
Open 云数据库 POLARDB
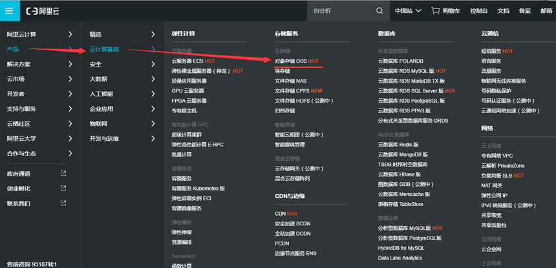[x=400, y=61]
